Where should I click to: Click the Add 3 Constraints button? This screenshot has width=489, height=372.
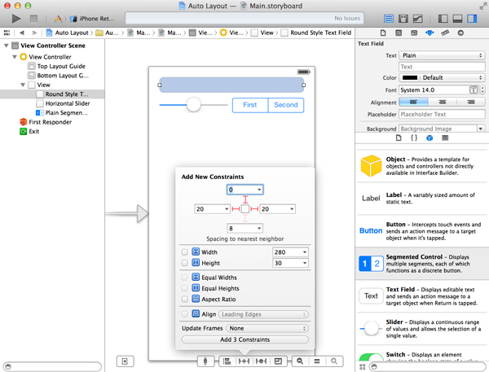coord(245,339)
